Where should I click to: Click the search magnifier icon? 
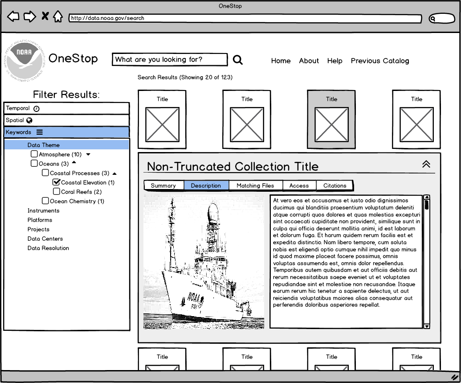(x=237, y=59)
